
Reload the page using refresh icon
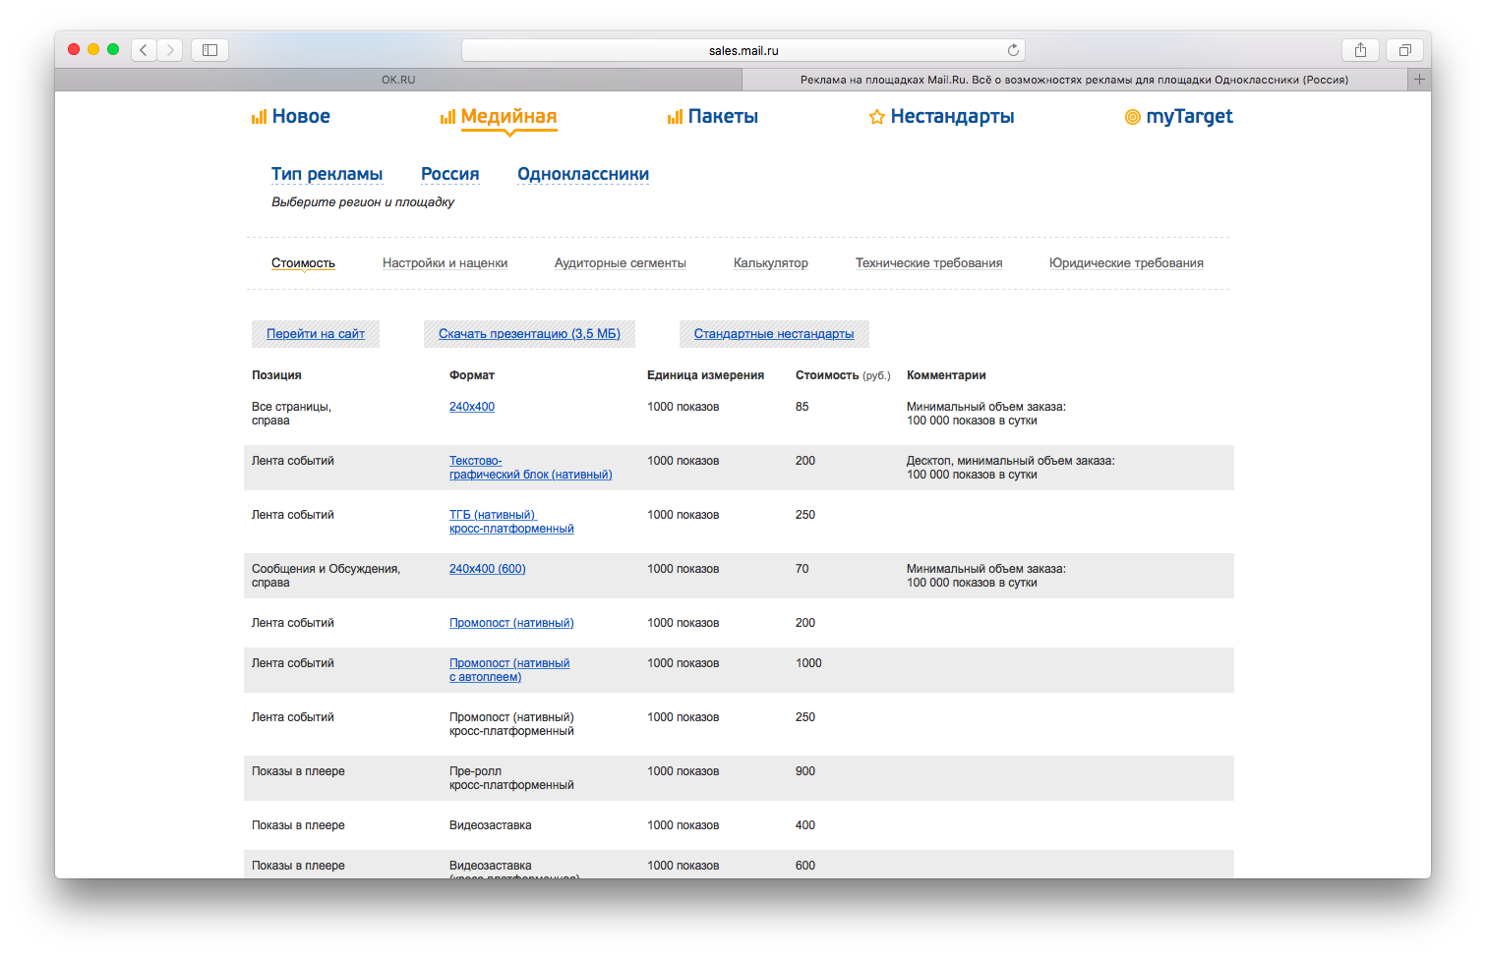tap(1013, 50)
